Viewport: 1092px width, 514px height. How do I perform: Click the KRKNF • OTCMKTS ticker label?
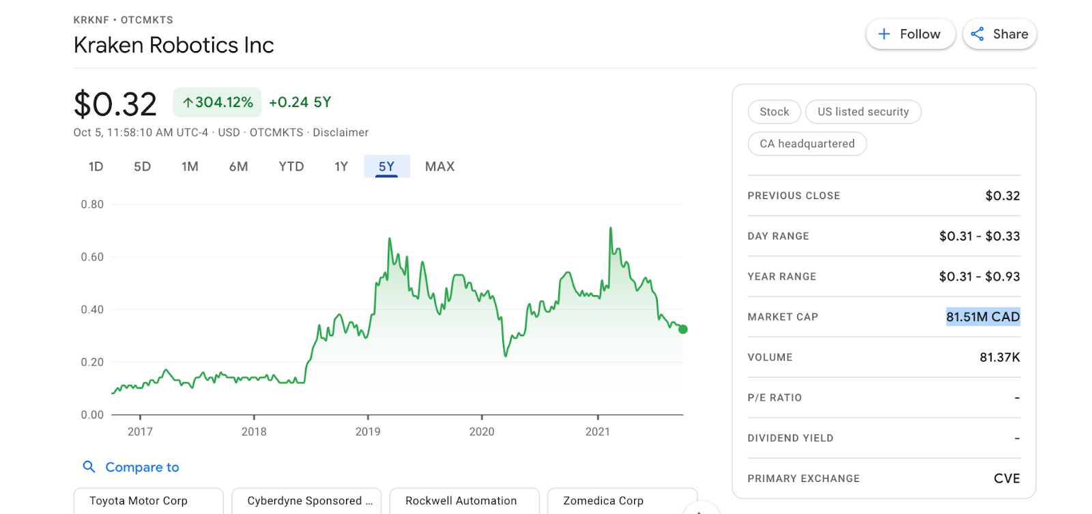(124, 20)
